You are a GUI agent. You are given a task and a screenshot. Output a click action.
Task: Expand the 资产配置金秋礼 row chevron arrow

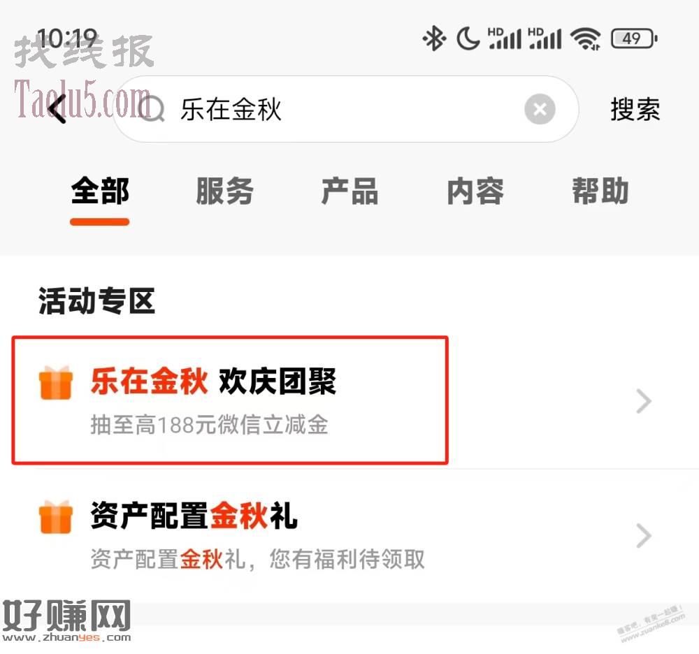[x=644, y=535]
